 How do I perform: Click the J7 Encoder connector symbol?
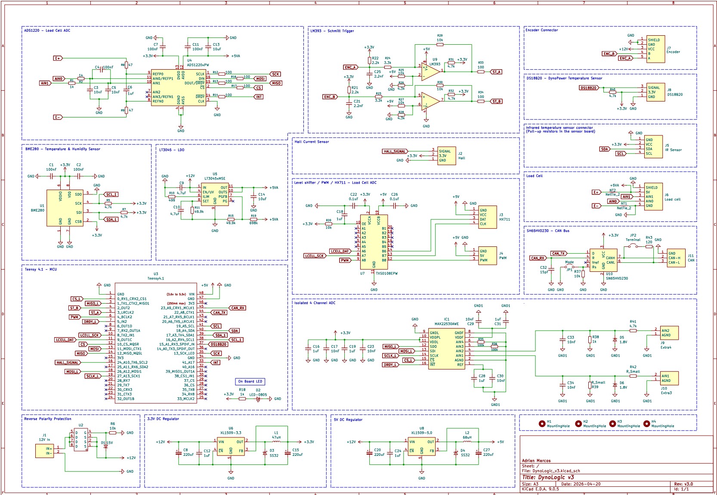point(655,49)
